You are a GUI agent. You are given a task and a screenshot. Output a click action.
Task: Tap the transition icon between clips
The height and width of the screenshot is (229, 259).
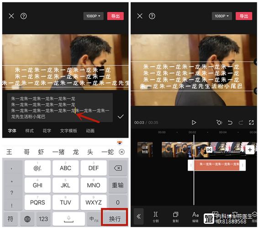pyautogui.click(x=209, y=150)
